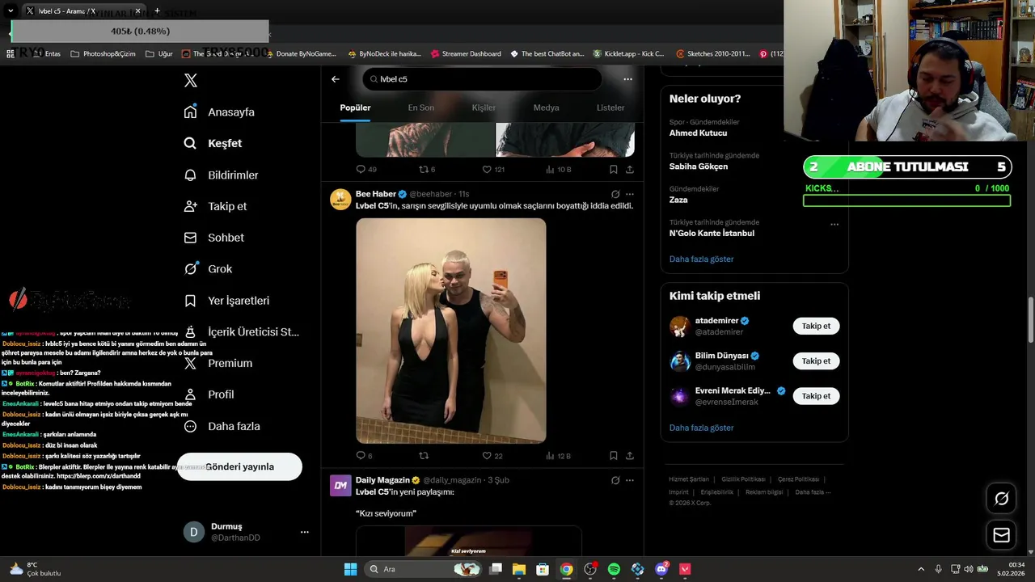Like the top post with 121 likes
Viewport: 1035px width, 582px height.
493,169
